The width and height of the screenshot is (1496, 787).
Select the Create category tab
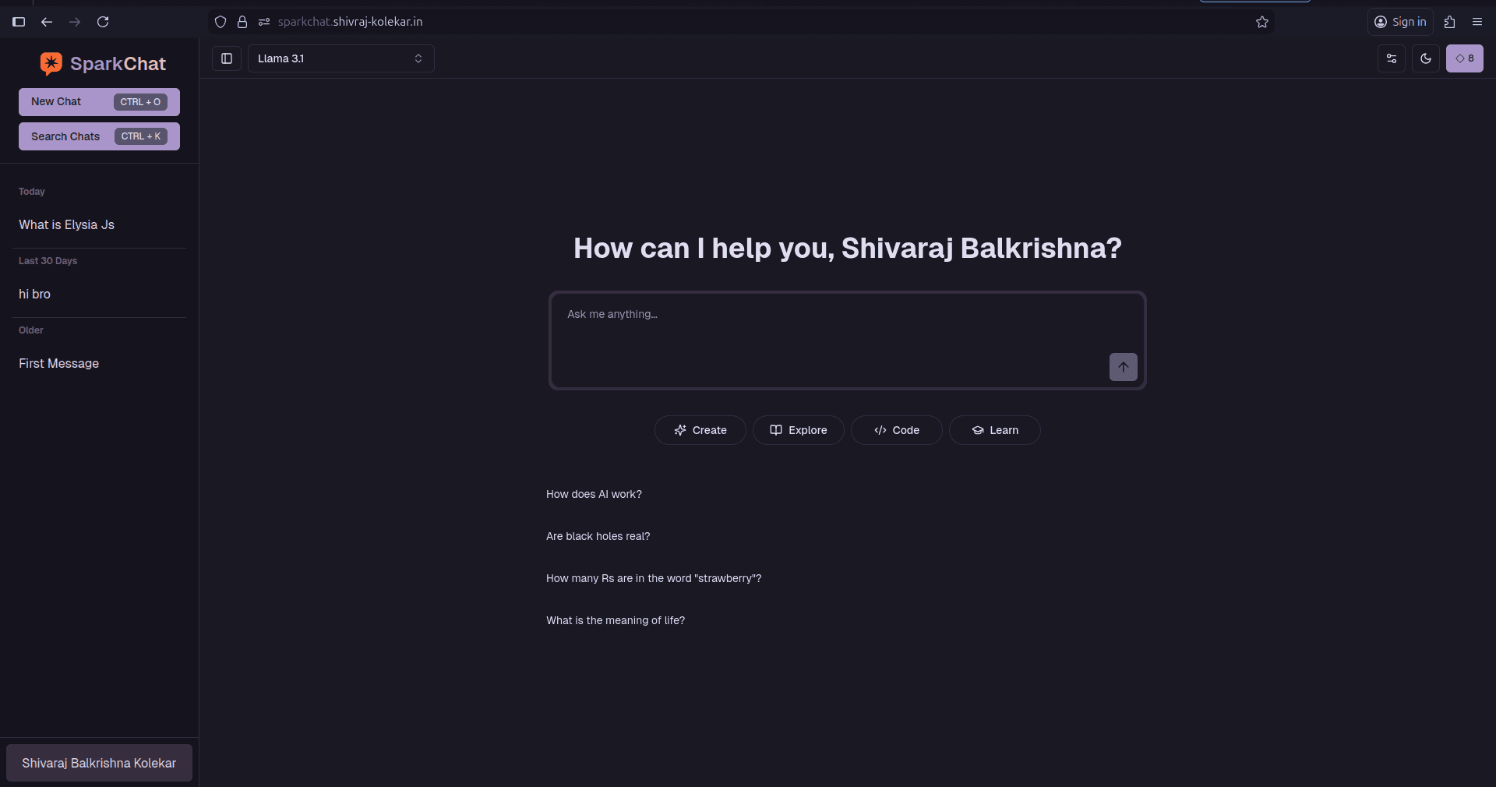(x=700, y=430)
